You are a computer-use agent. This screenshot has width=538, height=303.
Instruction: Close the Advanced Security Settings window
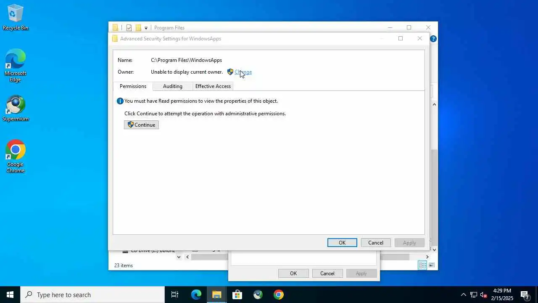click(x=420, y=38)
